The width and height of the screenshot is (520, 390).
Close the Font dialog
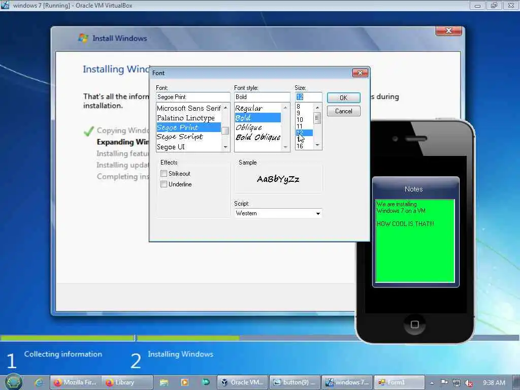(x=360, y=73)
